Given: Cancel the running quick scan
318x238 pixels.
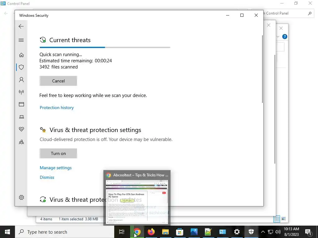Looking at the screenshot, I should click(x=58, y=81).
